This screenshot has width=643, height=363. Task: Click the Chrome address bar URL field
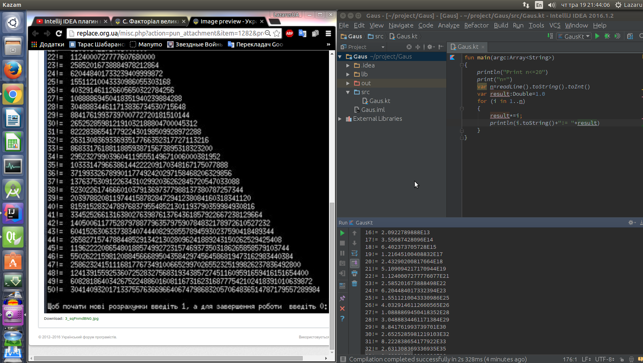click(x=170, y=33)
